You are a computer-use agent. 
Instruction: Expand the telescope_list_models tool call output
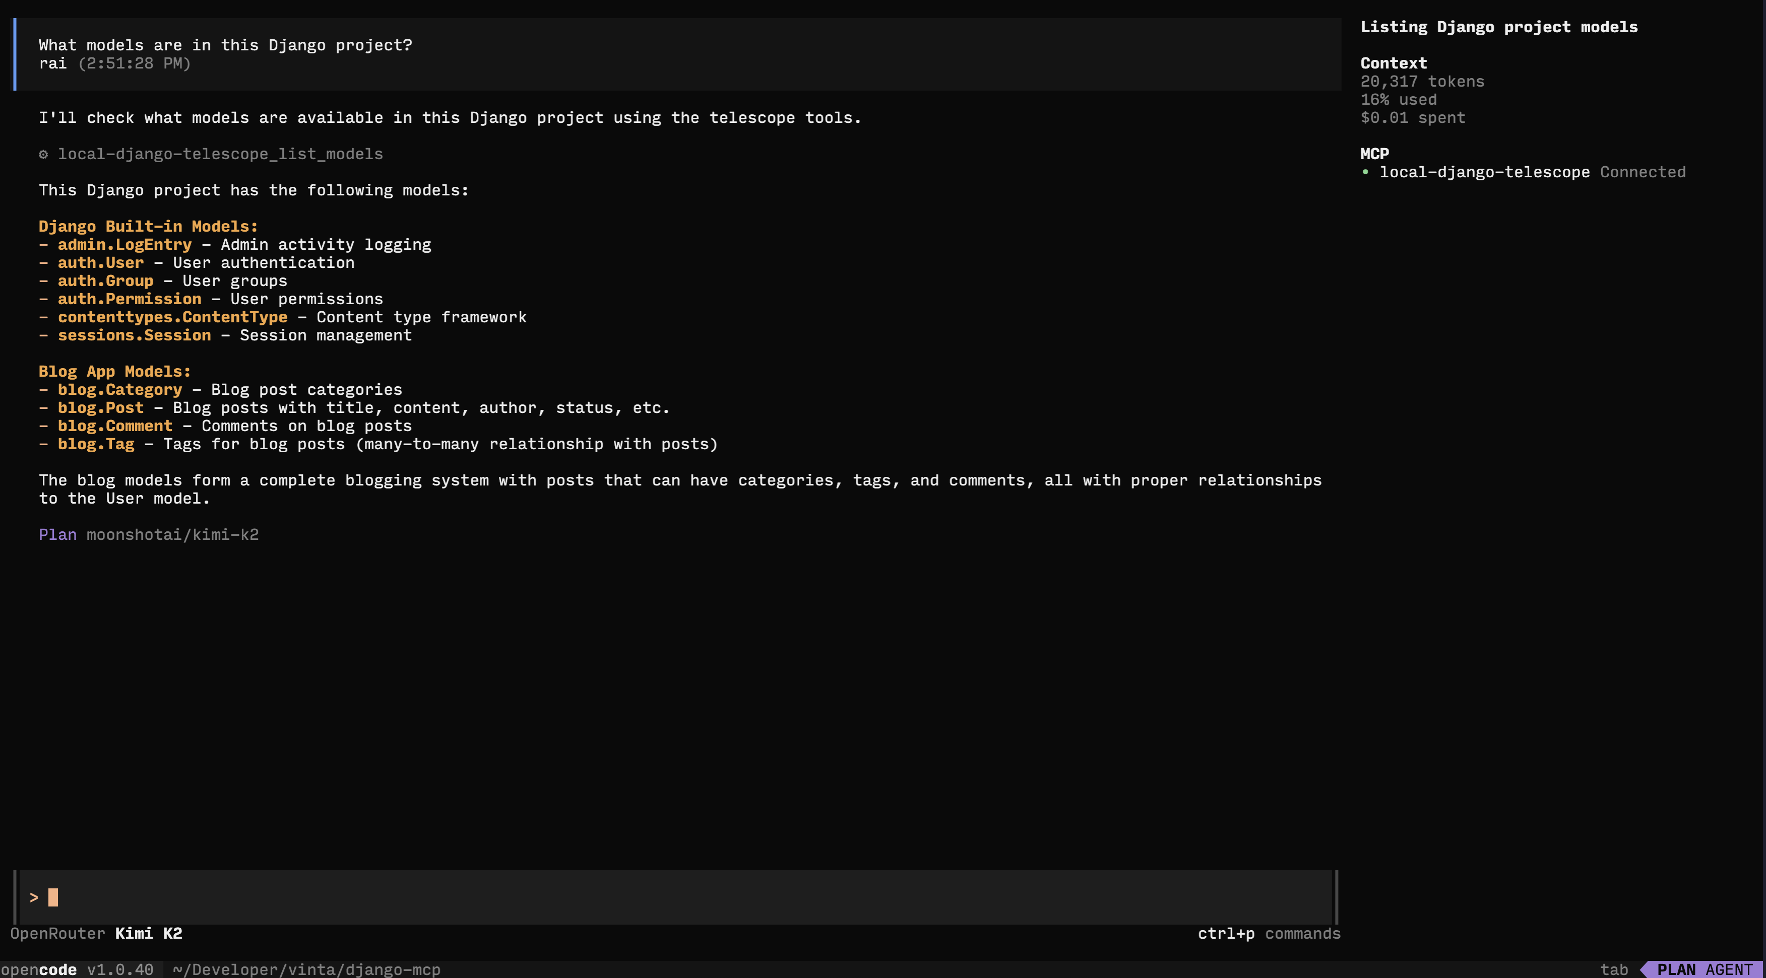[221, 154]
